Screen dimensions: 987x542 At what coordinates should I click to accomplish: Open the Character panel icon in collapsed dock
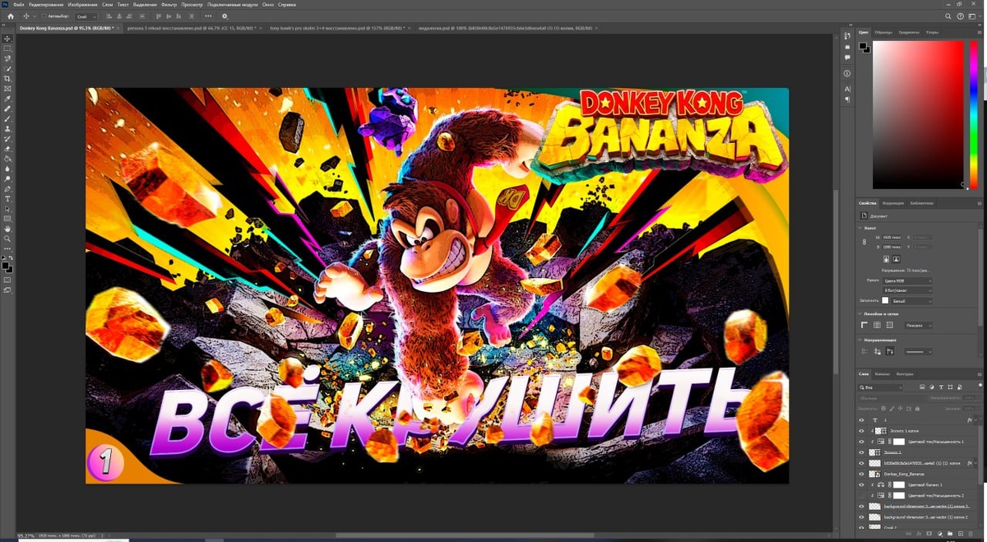coord(847,88)
